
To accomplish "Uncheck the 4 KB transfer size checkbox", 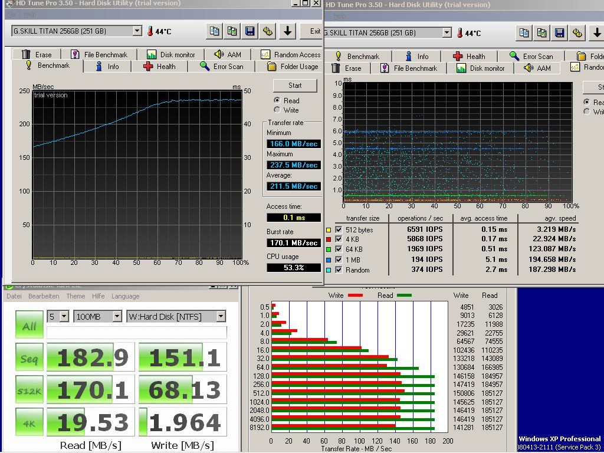I will pyautogui.click(x=339, y=239).
